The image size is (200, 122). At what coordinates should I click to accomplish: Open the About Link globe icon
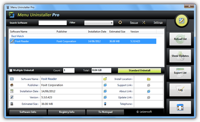pyautogui.click(x=149, y=91)
